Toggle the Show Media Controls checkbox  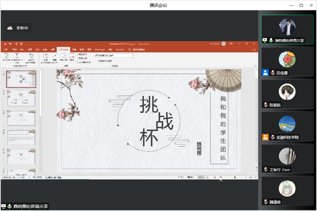[x=78, y=62]
